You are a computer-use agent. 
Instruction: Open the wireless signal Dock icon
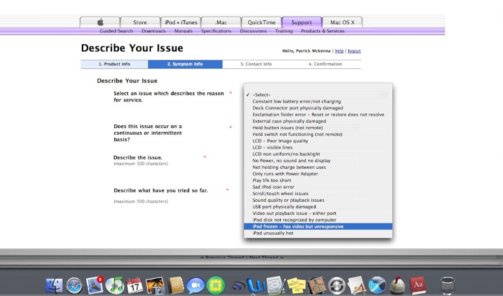click(238, 286)
